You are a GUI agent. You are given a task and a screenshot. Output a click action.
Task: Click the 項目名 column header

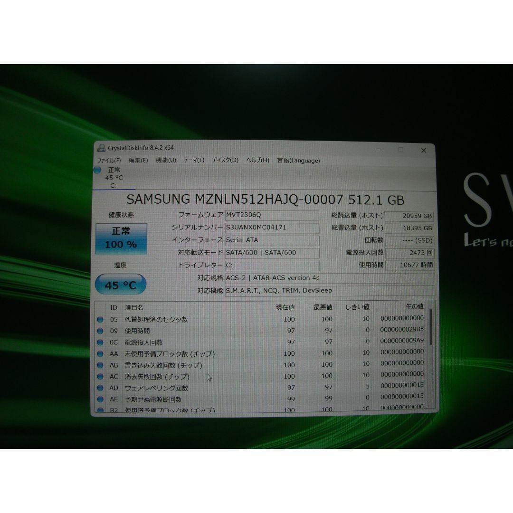tap(134, 307)
